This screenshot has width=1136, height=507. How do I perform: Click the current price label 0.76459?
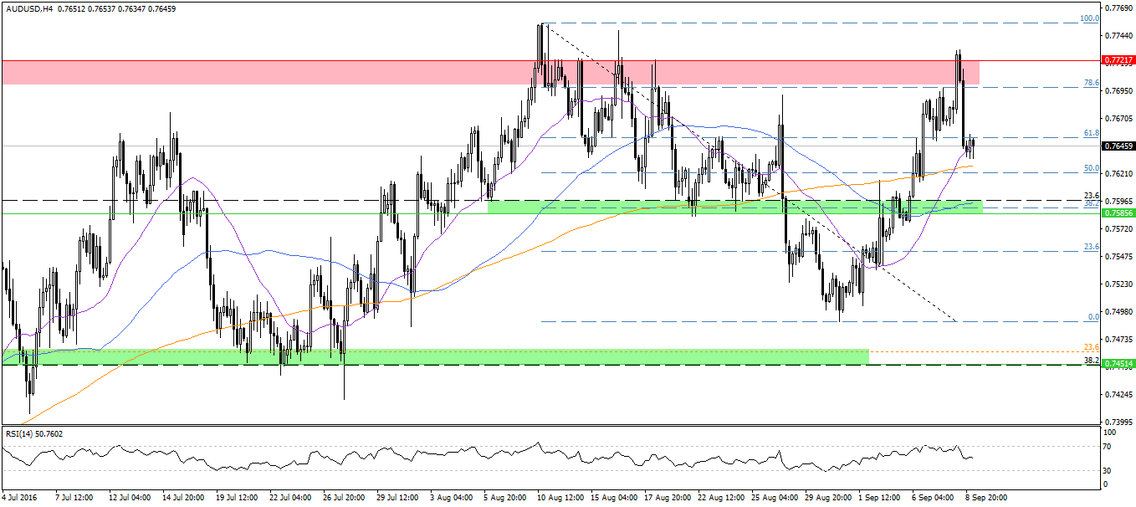1118,146
